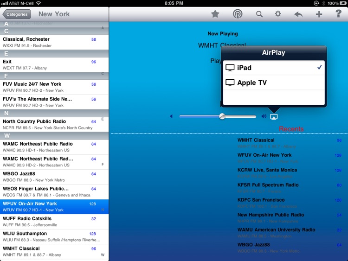The width and height of the screenshot is (348, 261).
Task: Open North Country Public Radio
Action: pyautogui.click(x=54, y=124)
